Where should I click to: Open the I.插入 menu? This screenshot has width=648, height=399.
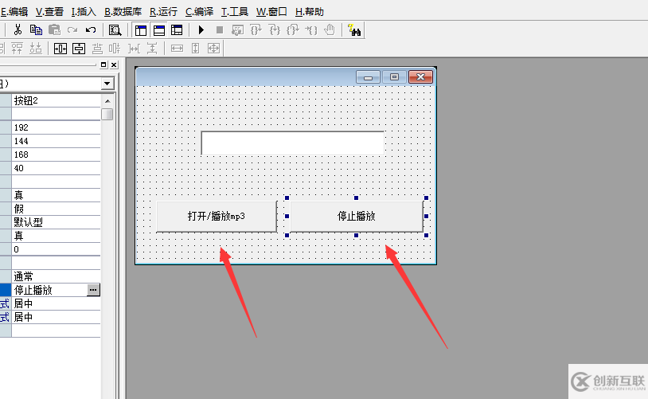point(84,12)
